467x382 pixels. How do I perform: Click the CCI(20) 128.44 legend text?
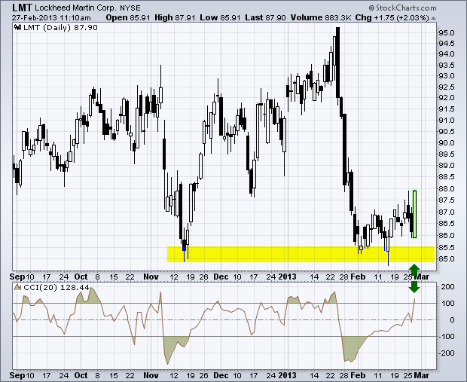[56, 288]
